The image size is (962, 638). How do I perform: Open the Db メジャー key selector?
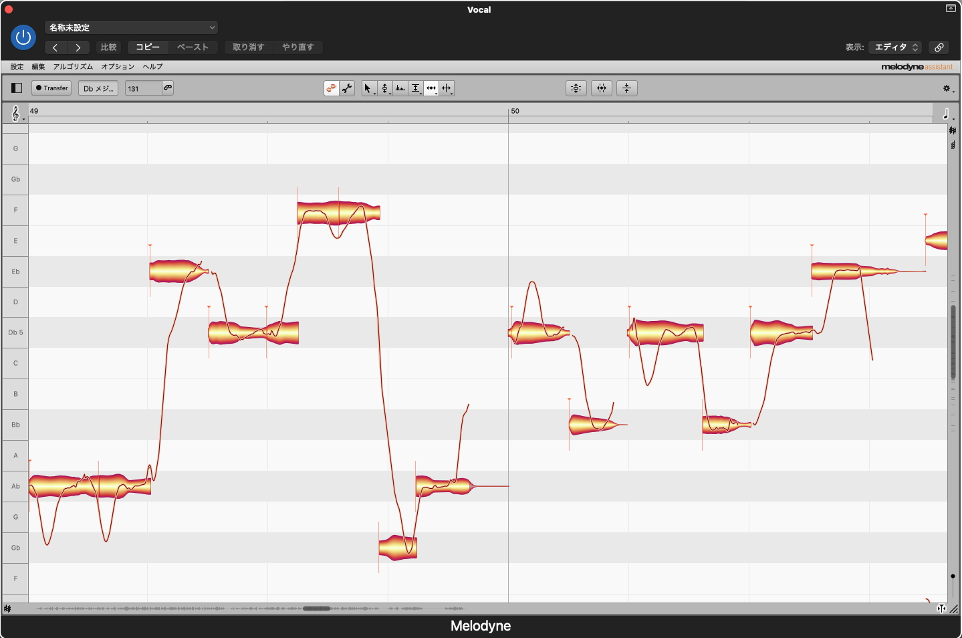tap(98, 88)
